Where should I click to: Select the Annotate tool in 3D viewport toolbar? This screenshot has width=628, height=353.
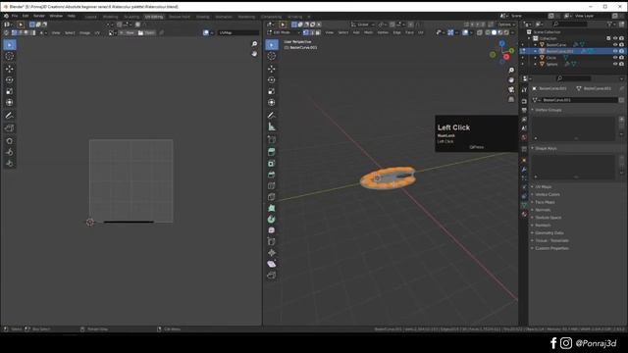tap(271, 116)
